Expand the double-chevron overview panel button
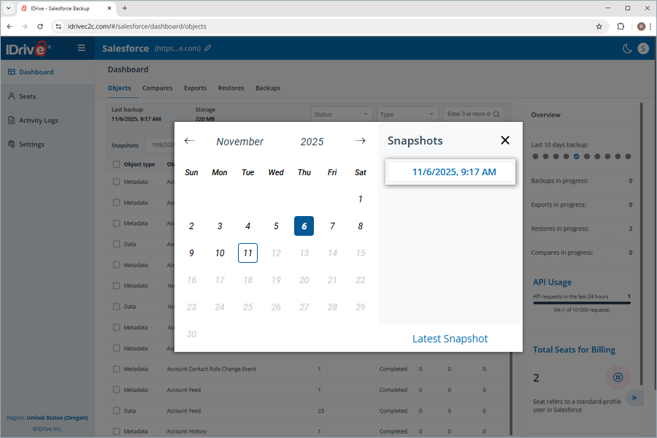This screenshot has width=657, height=438. [634, 398]
